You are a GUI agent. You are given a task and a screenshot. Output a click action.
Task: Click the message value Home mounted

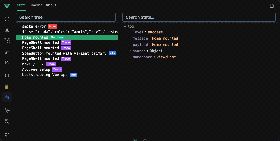(165, 38)
